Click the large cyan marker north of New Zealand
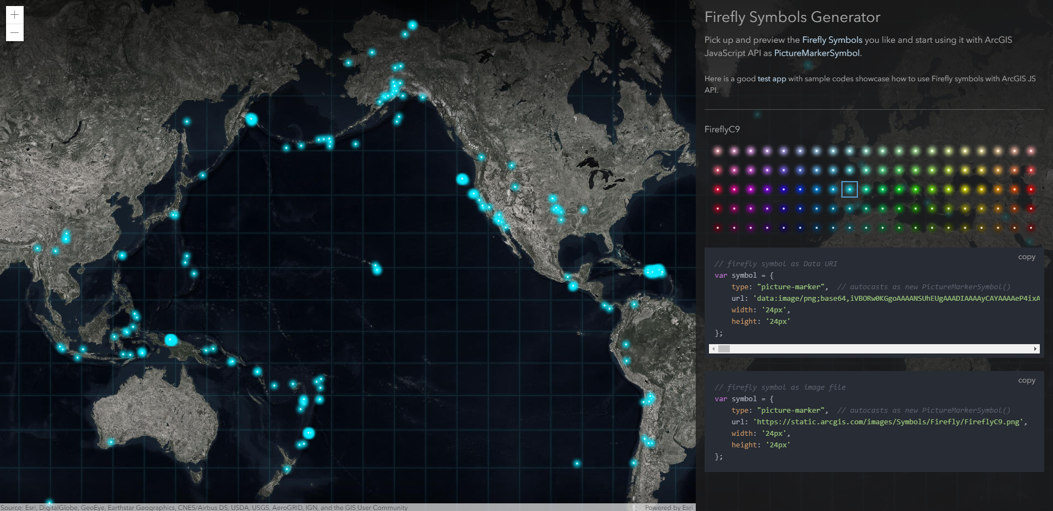Screen dimensions: 1053x511 pyautogui.click(x=309, y=433)
